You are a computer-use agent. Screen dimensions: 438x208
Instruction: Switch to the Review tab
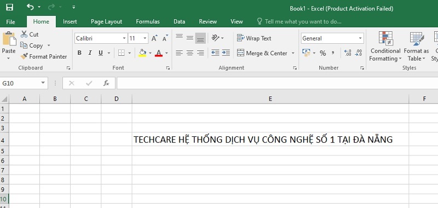pyautogui.click(x=208, y=21)
